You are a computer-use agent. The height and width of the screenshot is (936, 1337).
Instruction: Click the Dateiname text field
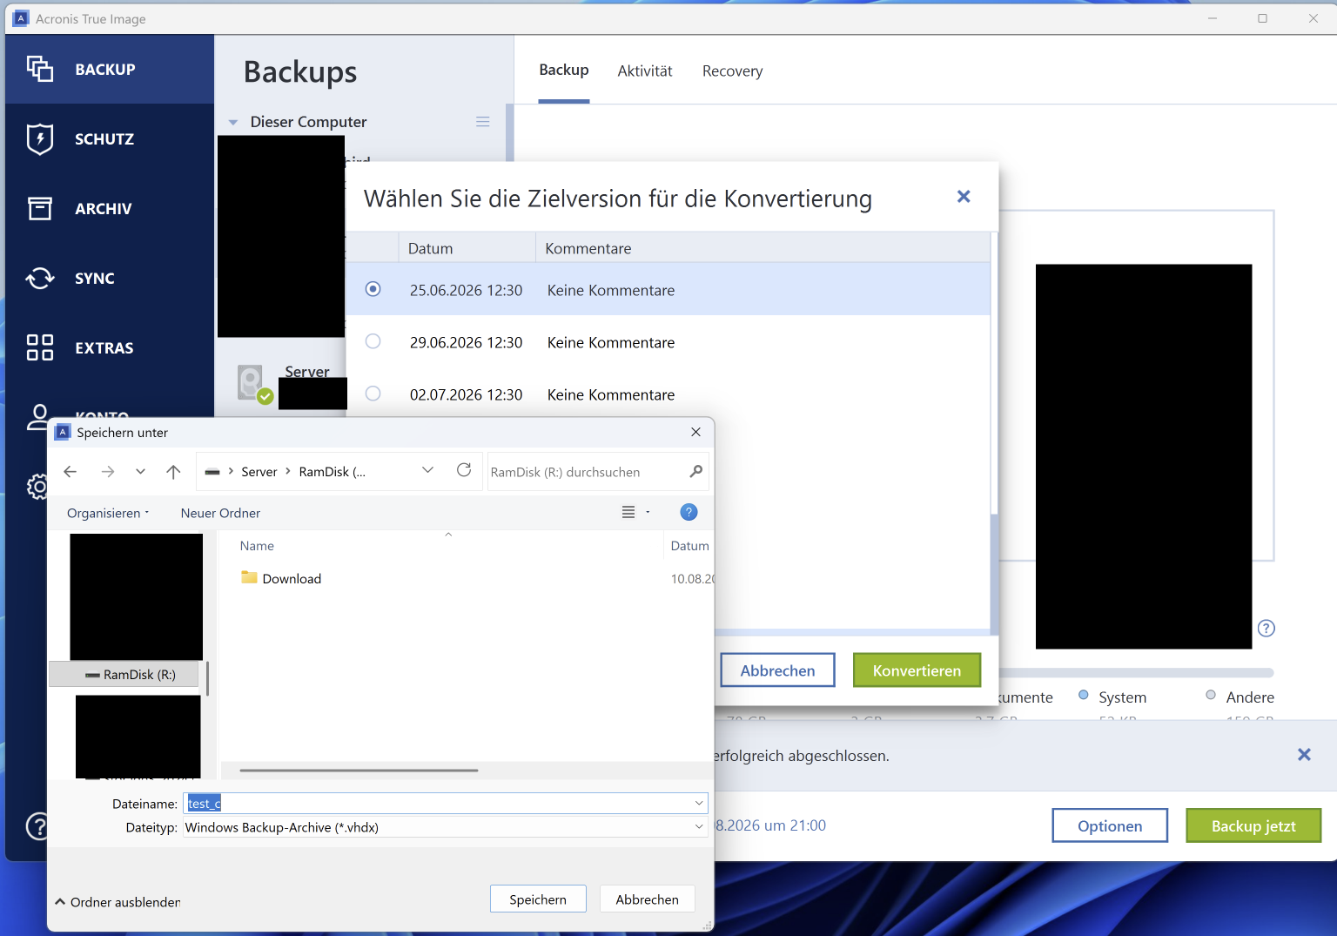pos(445,803)
